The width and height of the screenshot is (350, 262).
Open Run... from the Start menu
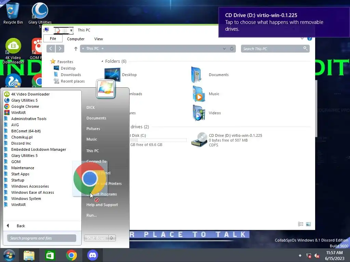coord(92,215)
